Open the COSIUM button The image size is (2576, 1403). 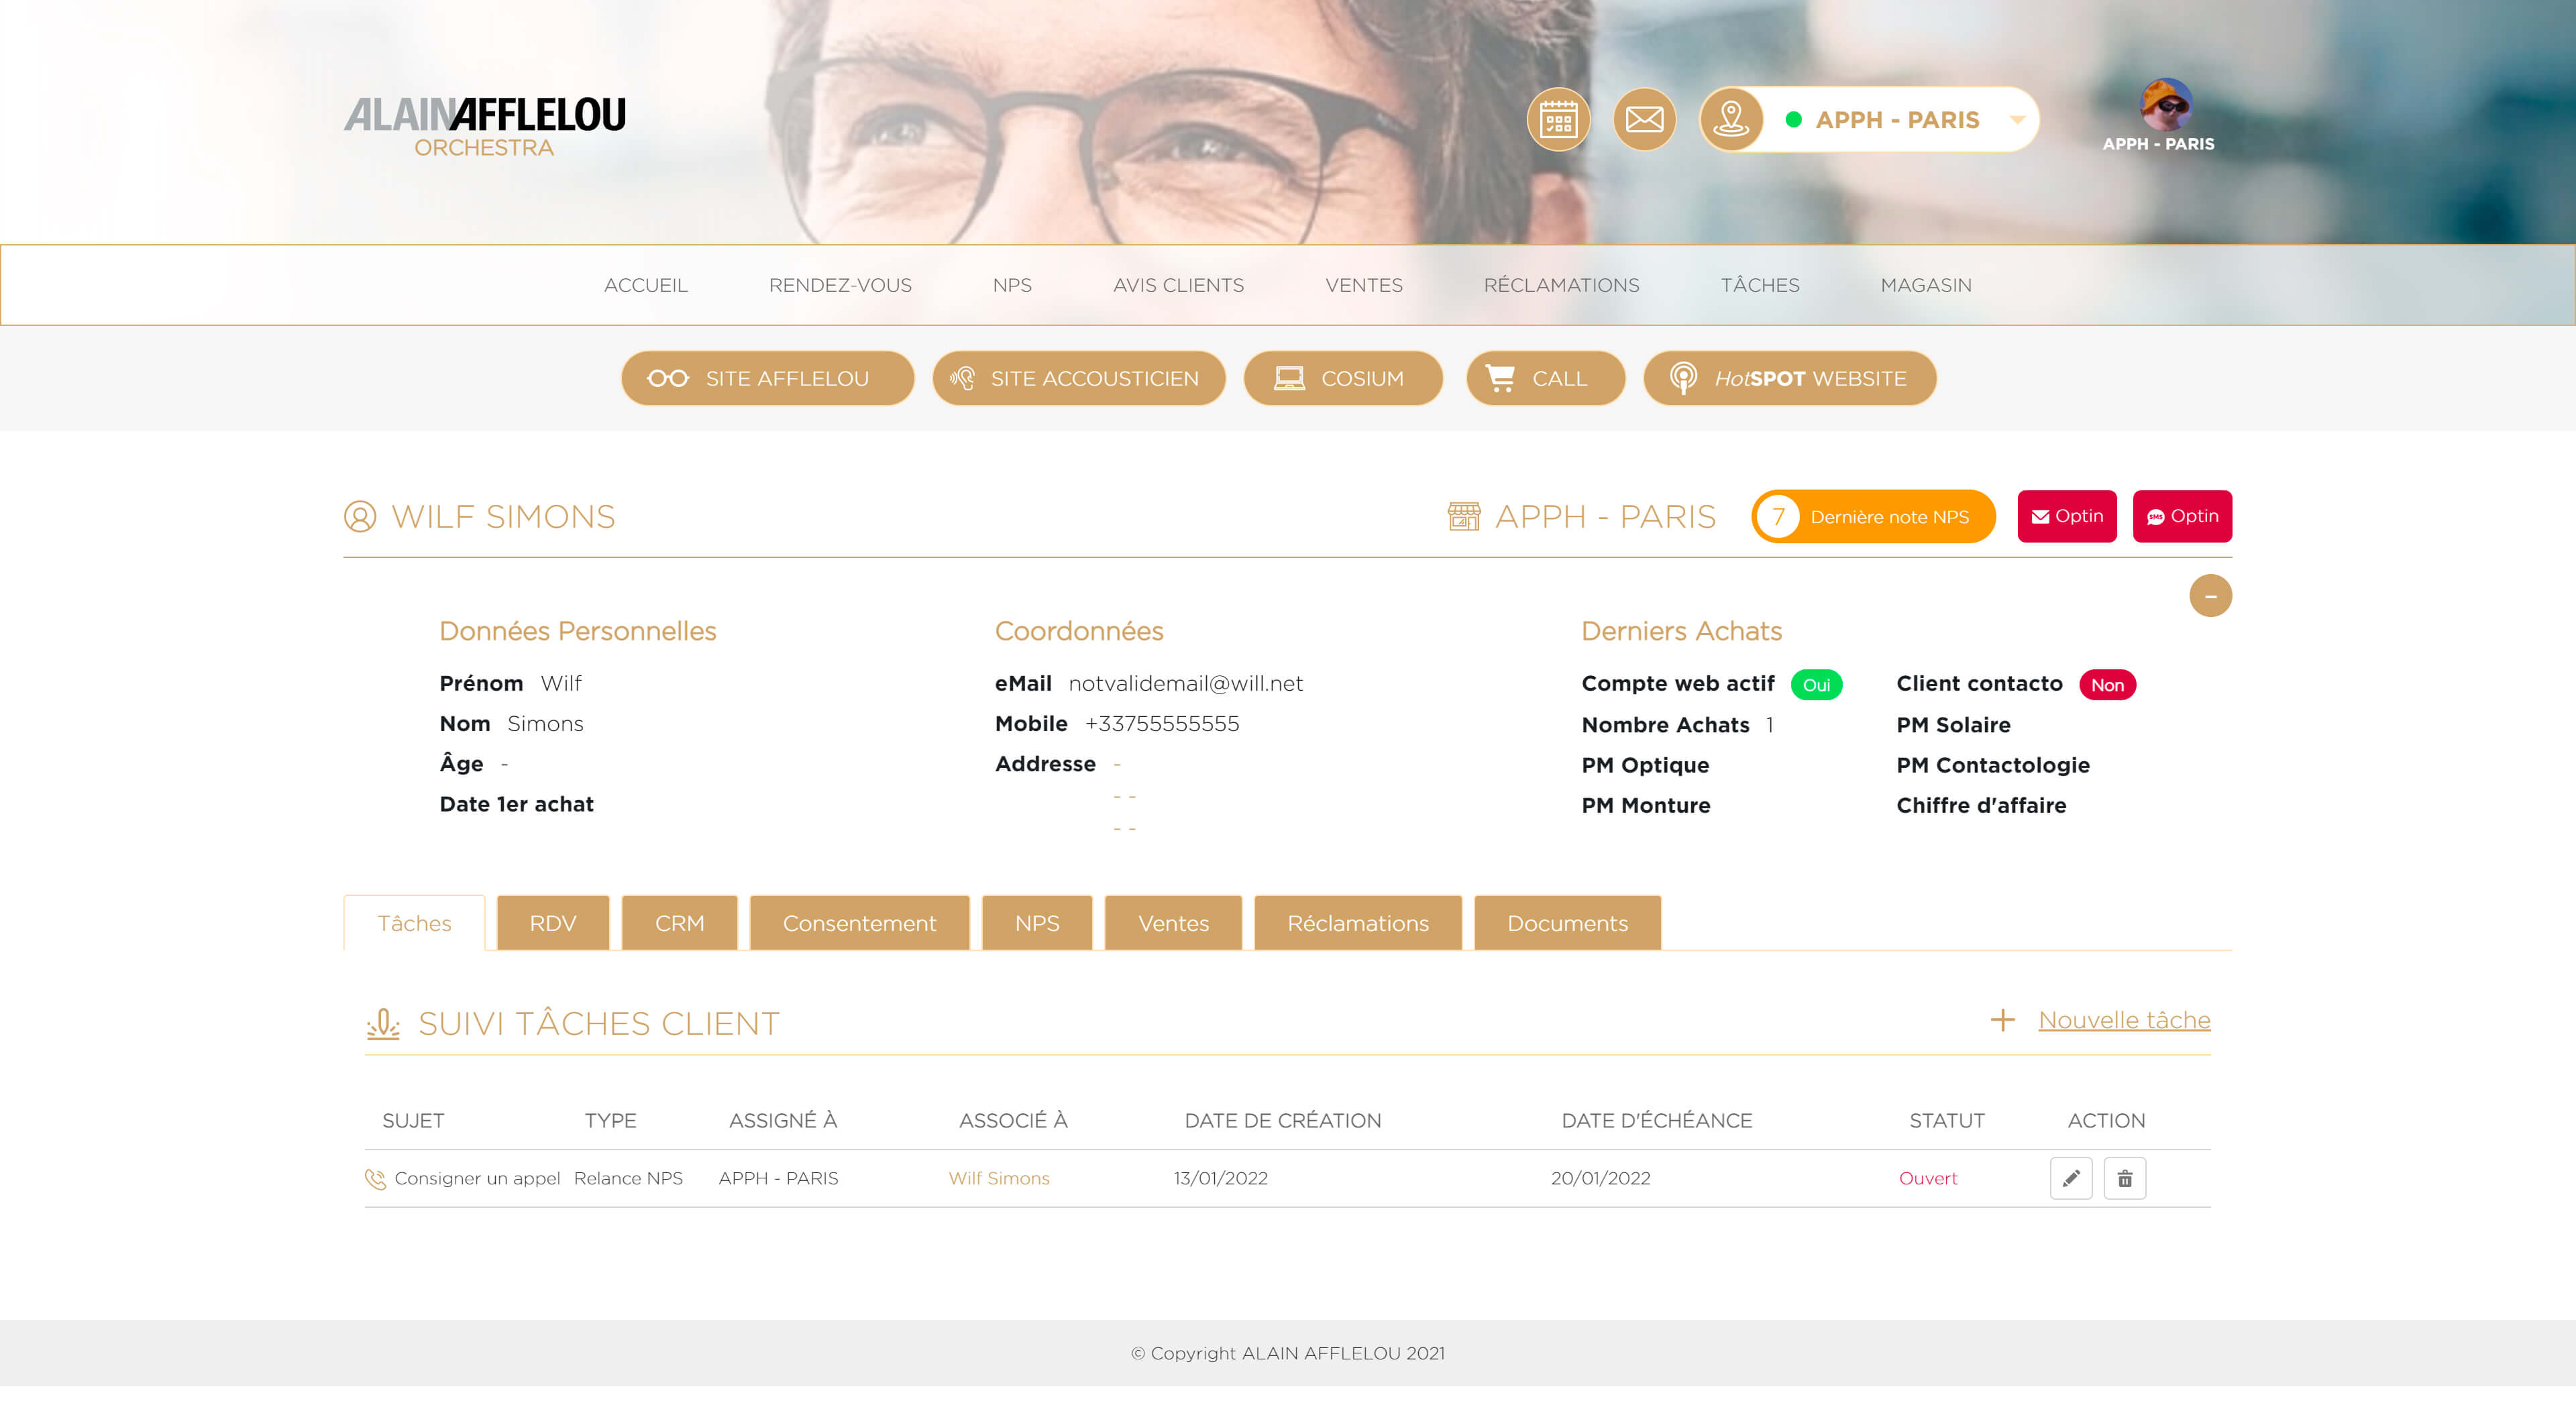point(1342,378)
